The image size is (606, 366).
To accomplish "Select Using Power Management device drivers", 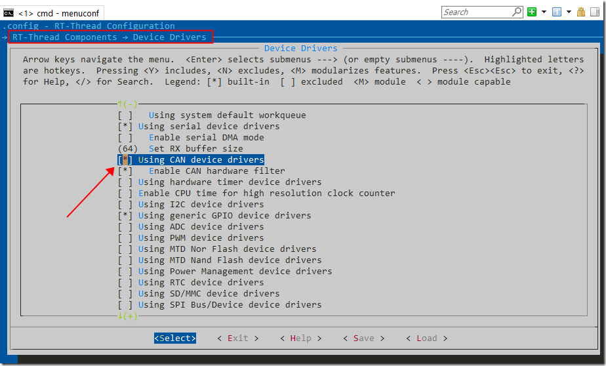I will [x=235, y=272].
